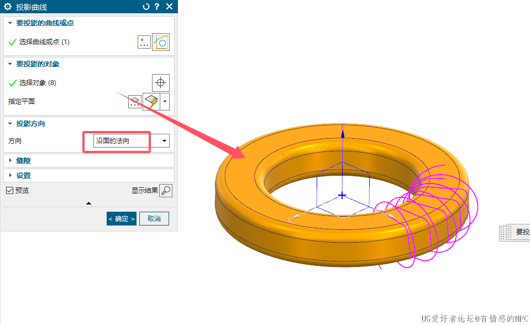Click the 确定 confirm button
Viewport: 530px width, 325px height.
[x=121, y=219]
